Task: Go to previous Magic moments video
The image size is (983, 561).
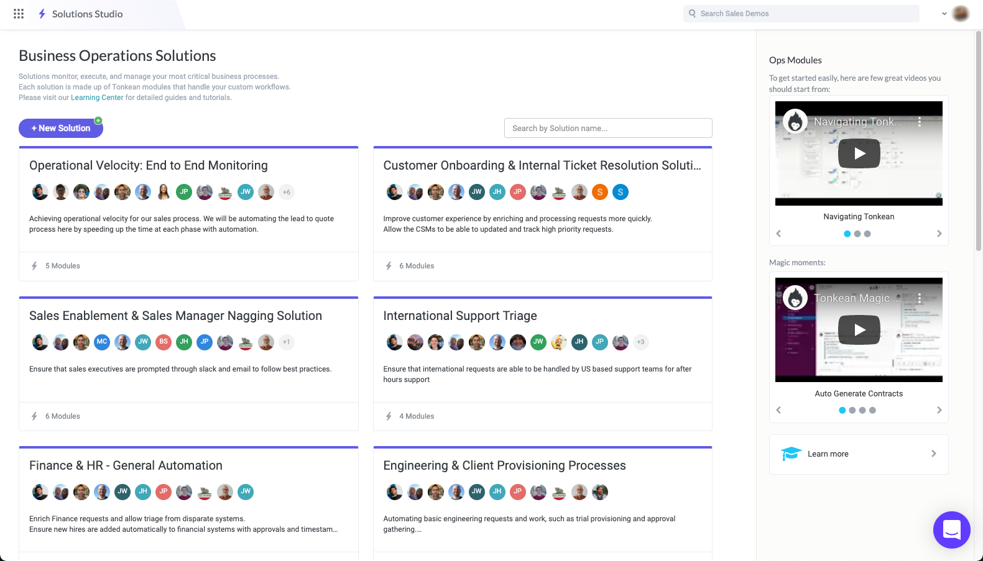Action: click(778, 410)
